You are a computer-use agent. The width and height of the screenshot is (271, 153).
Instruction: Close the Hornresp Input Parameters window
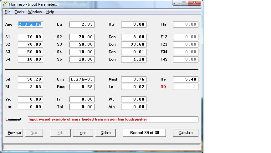pyautogui.click(x=194, y=3)
